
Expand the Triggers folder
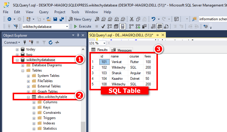(x=34, y=118)
